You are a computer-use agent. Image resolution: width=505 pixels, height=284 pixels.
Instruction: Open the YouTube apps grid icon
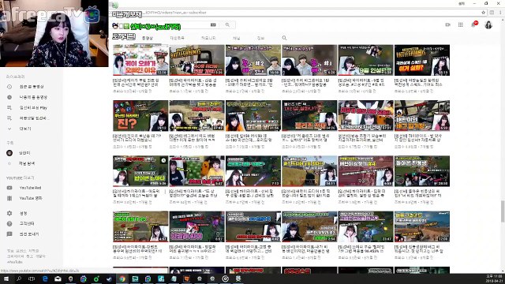pyautogui.click(x=461, y=24)
